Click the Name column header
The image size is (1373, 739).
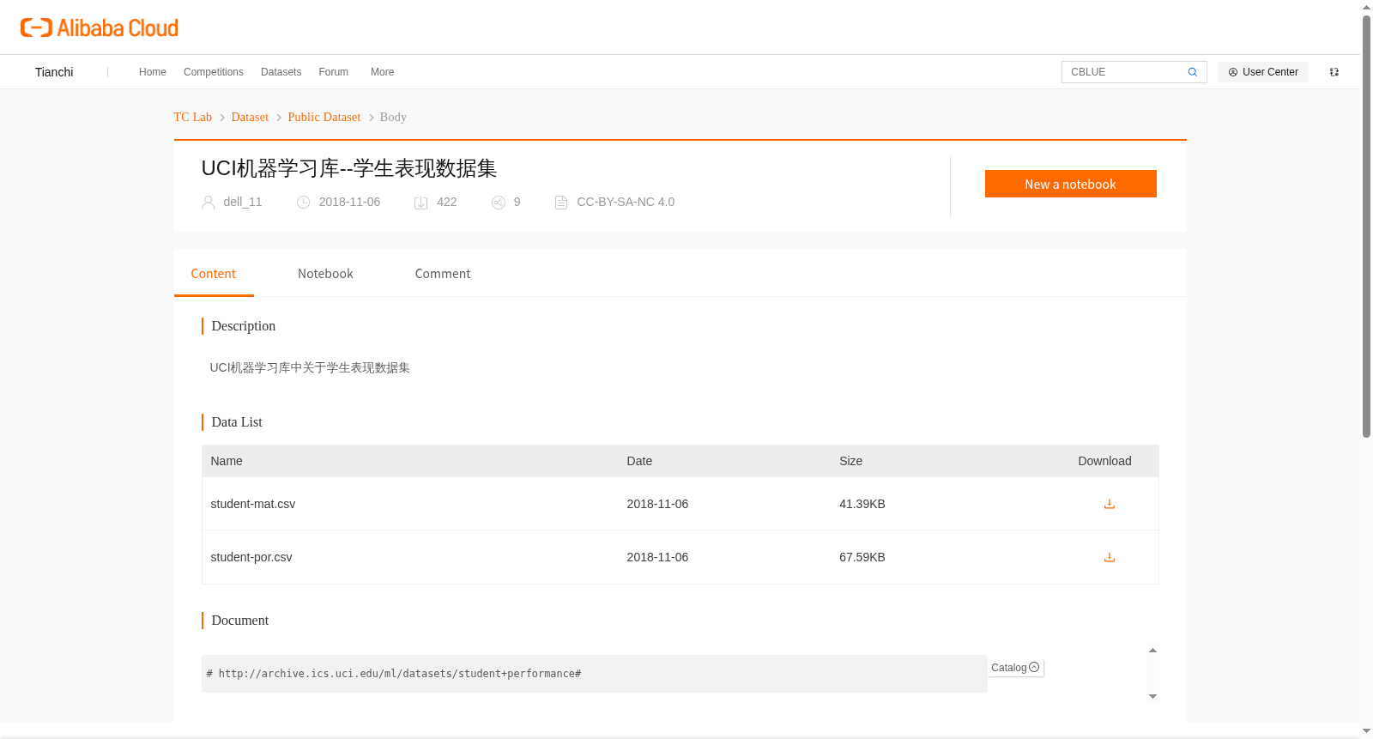[227, 461]
